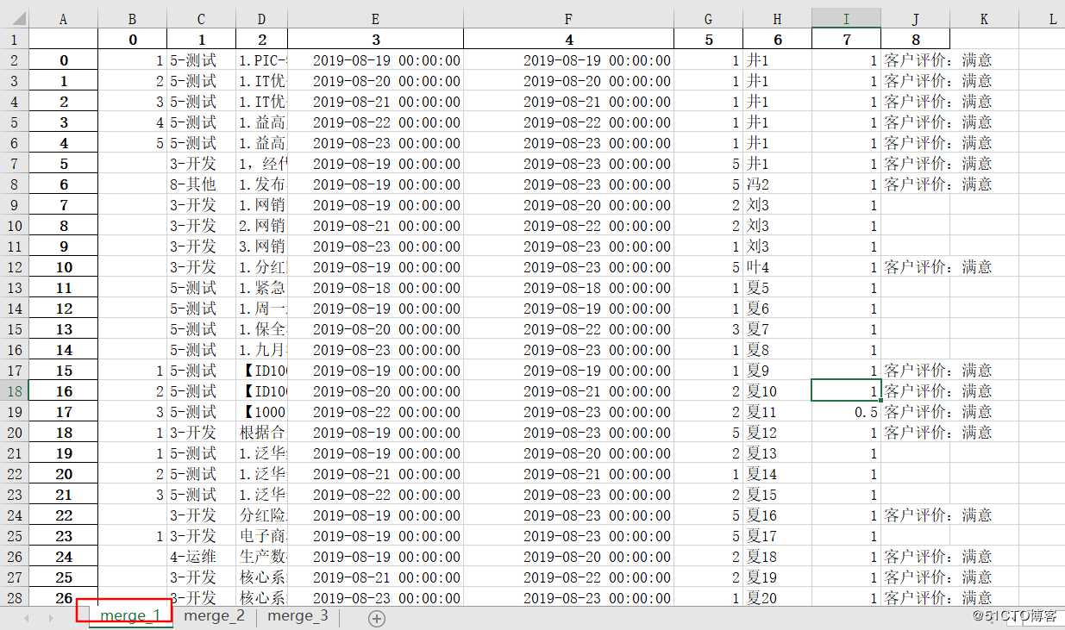The height and width of the screenshot is (630, 1065).
Task: Click the cell starting with 2.网销
Action: [x=262, y=226]
